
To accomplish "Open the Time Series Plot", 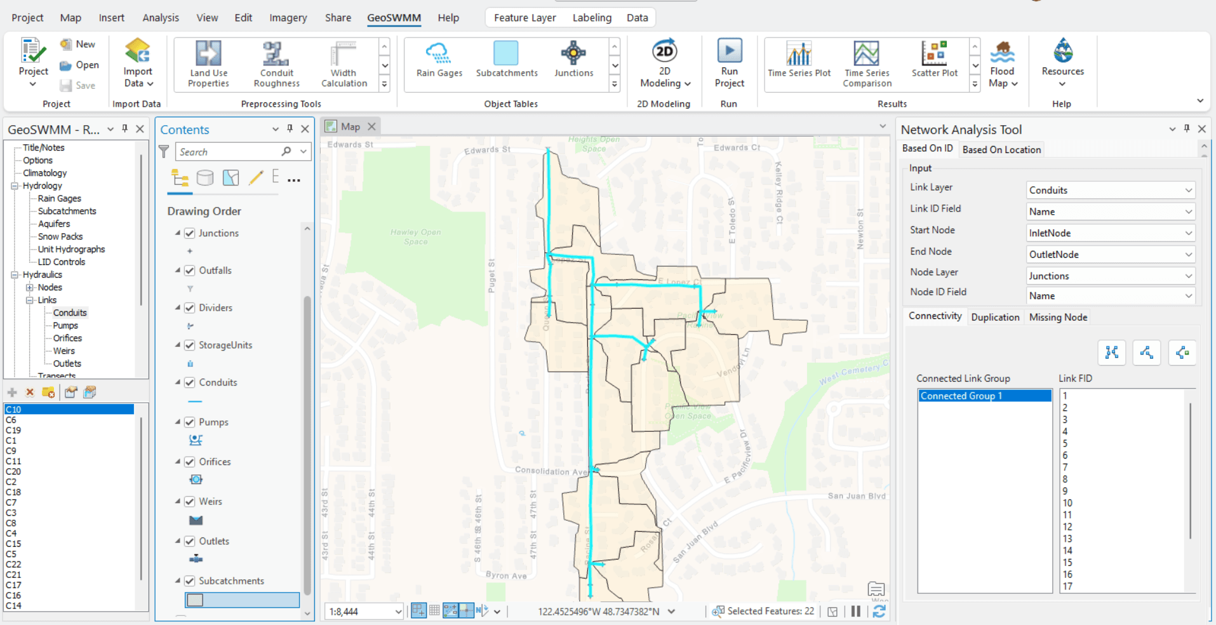I will pyautogui.click(x=799, y=60).
